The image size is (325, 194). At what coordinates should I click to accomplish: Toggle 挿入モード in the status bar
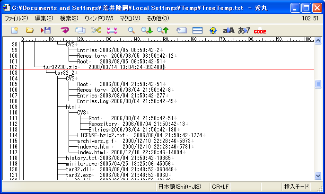point(296,186)
